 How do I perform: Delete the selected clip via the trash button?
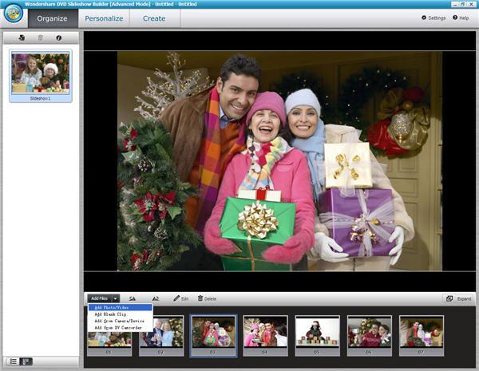point(207,298)
